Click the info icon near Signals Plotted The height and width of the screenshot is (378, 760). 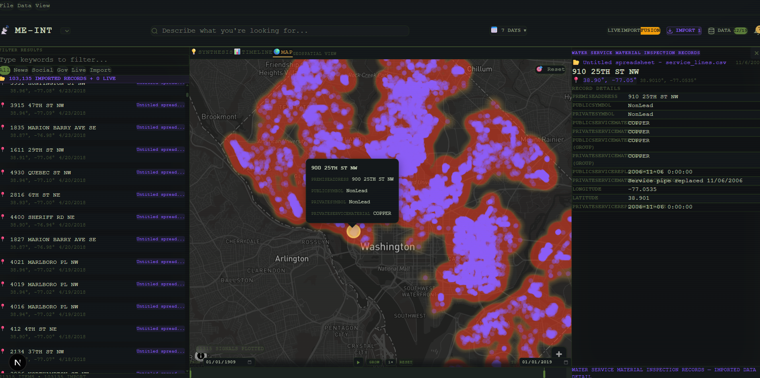(201, 356)
